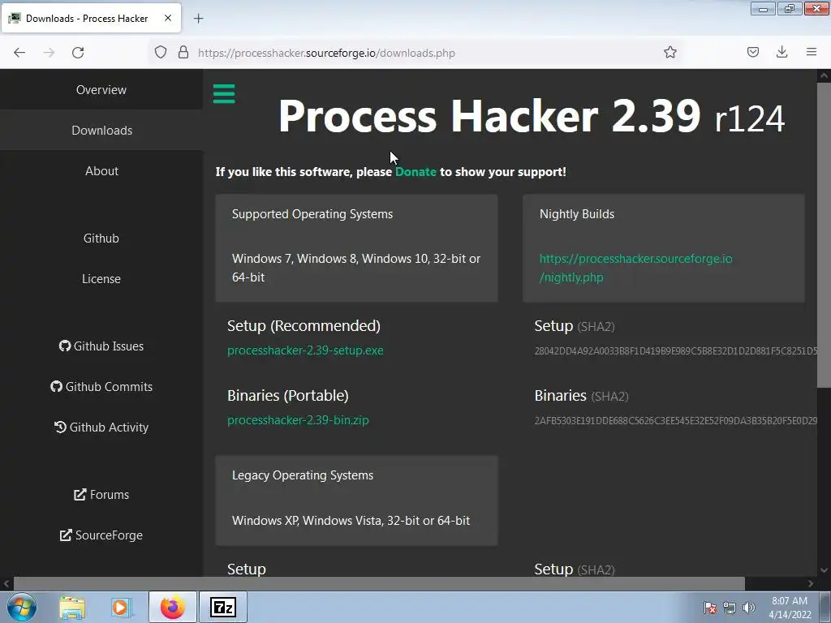The width and height of the screenshot is (831, 623).
Task: Click the Setup (Recommended) heading
Action: point(304,326)
